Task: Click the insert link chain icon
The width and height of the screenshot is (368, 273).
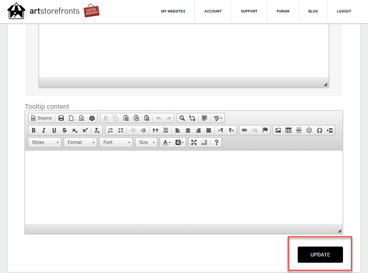Action: pyautogui.click(x=244, y=130)
